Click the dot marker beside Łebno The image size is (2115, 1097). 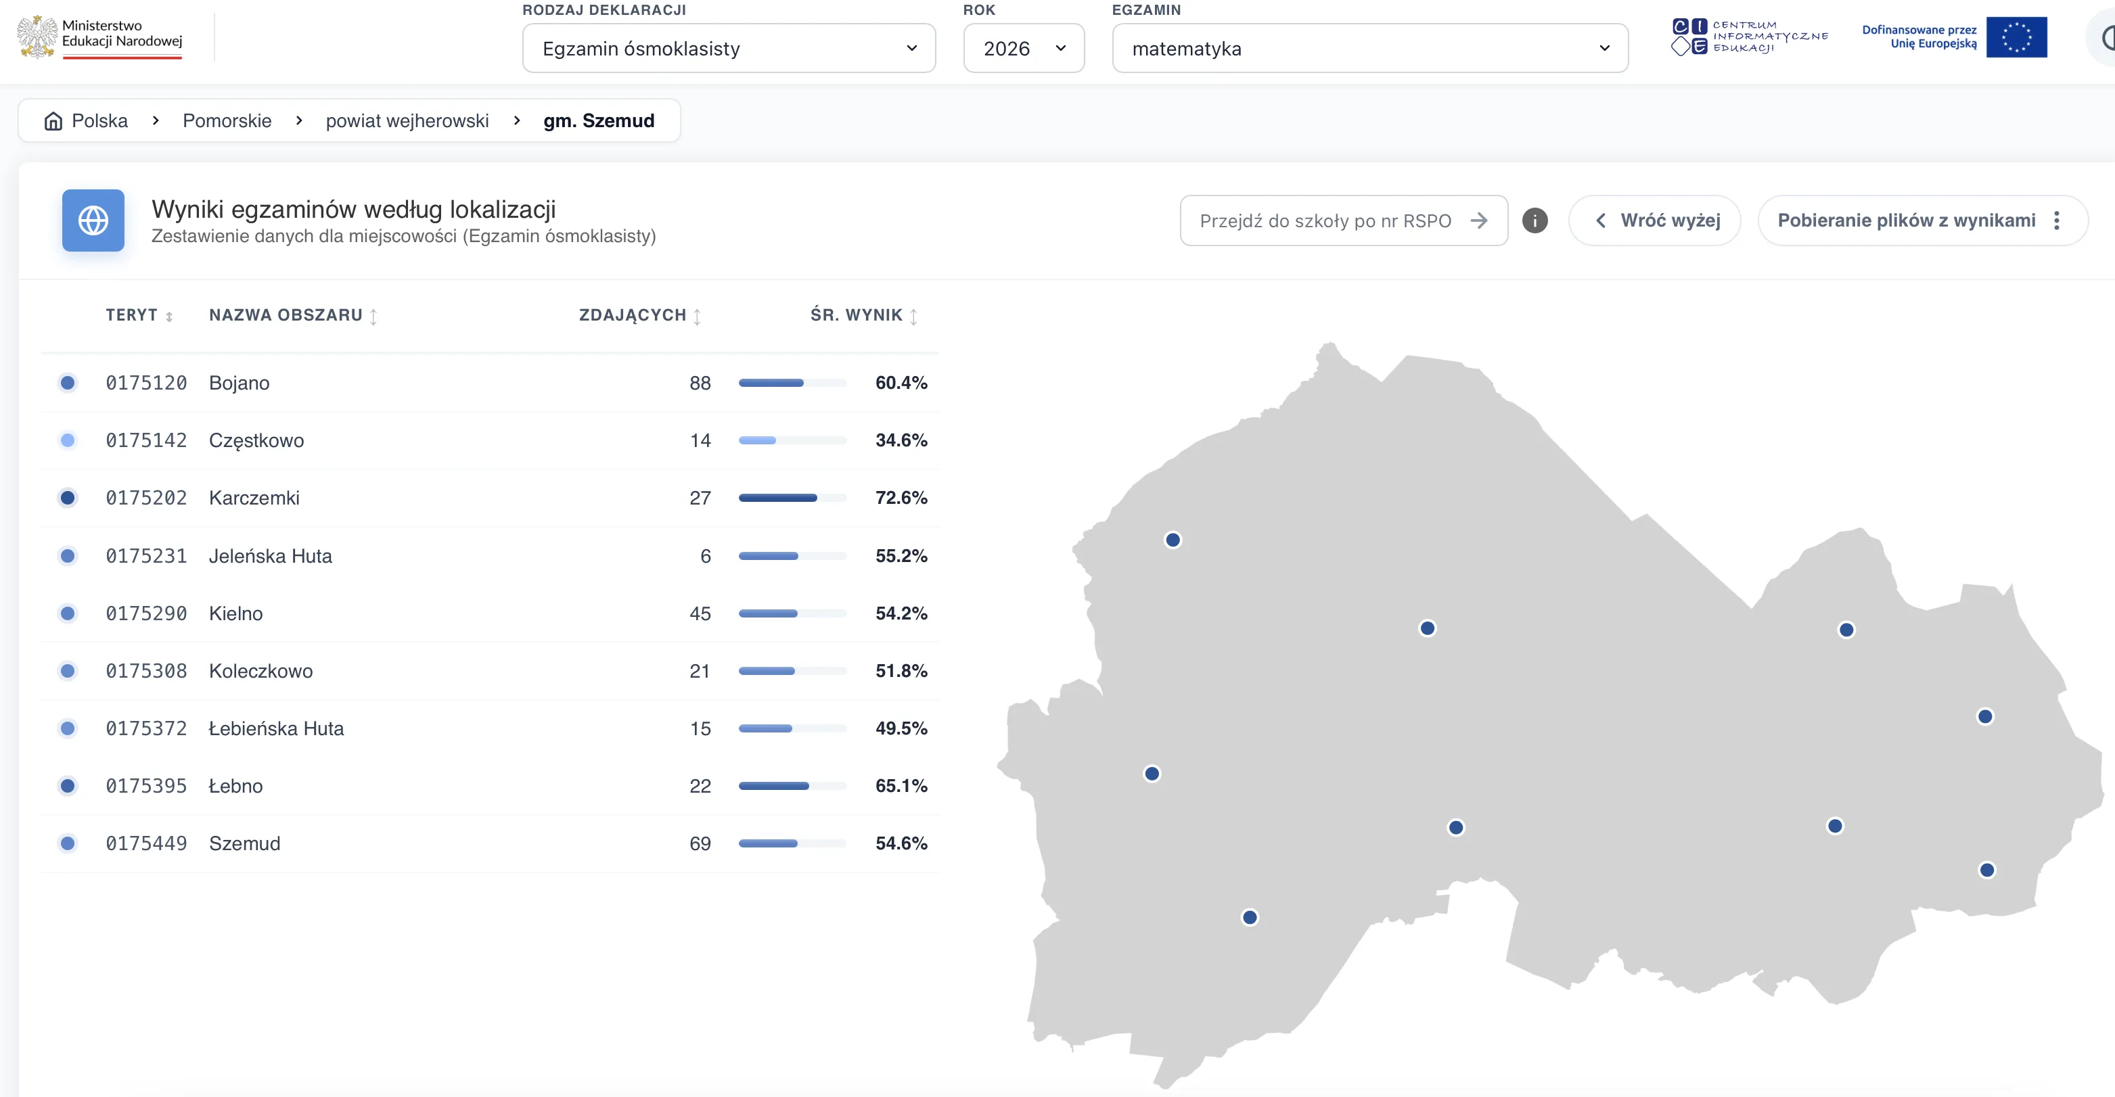click(x=68, y=786)
